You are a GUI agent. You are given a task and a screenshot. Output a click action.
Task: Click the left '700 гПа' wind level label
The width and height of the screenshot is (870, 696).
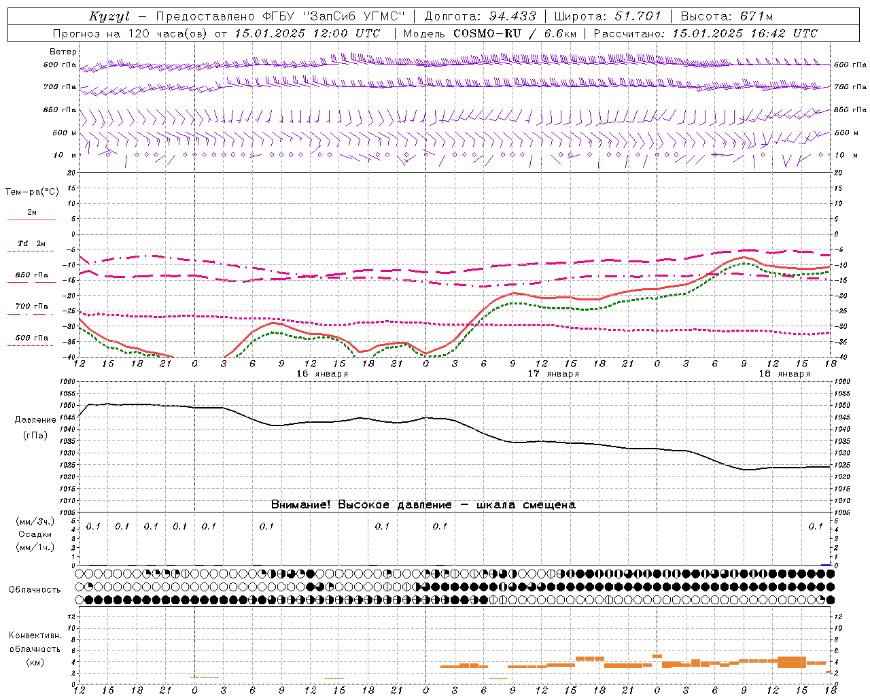(60, 87)
